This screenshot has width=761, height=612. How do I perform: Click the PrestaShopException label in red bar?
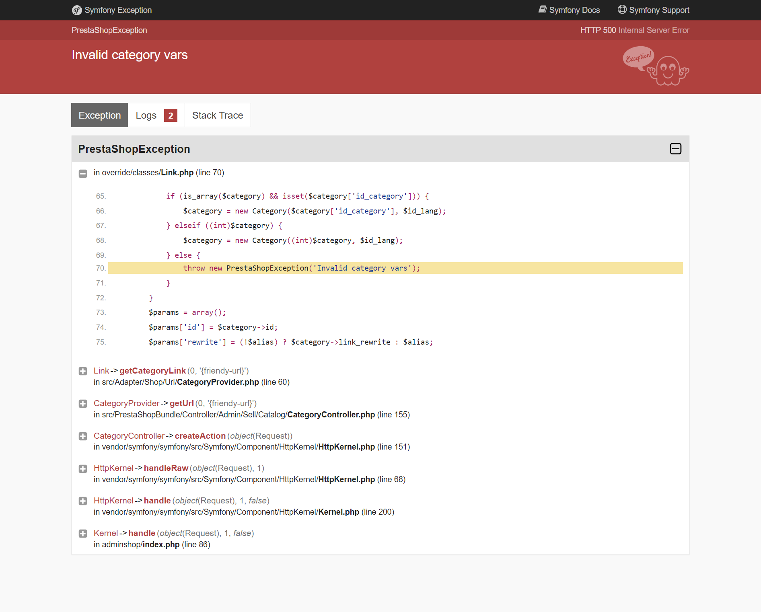(109, 30)
